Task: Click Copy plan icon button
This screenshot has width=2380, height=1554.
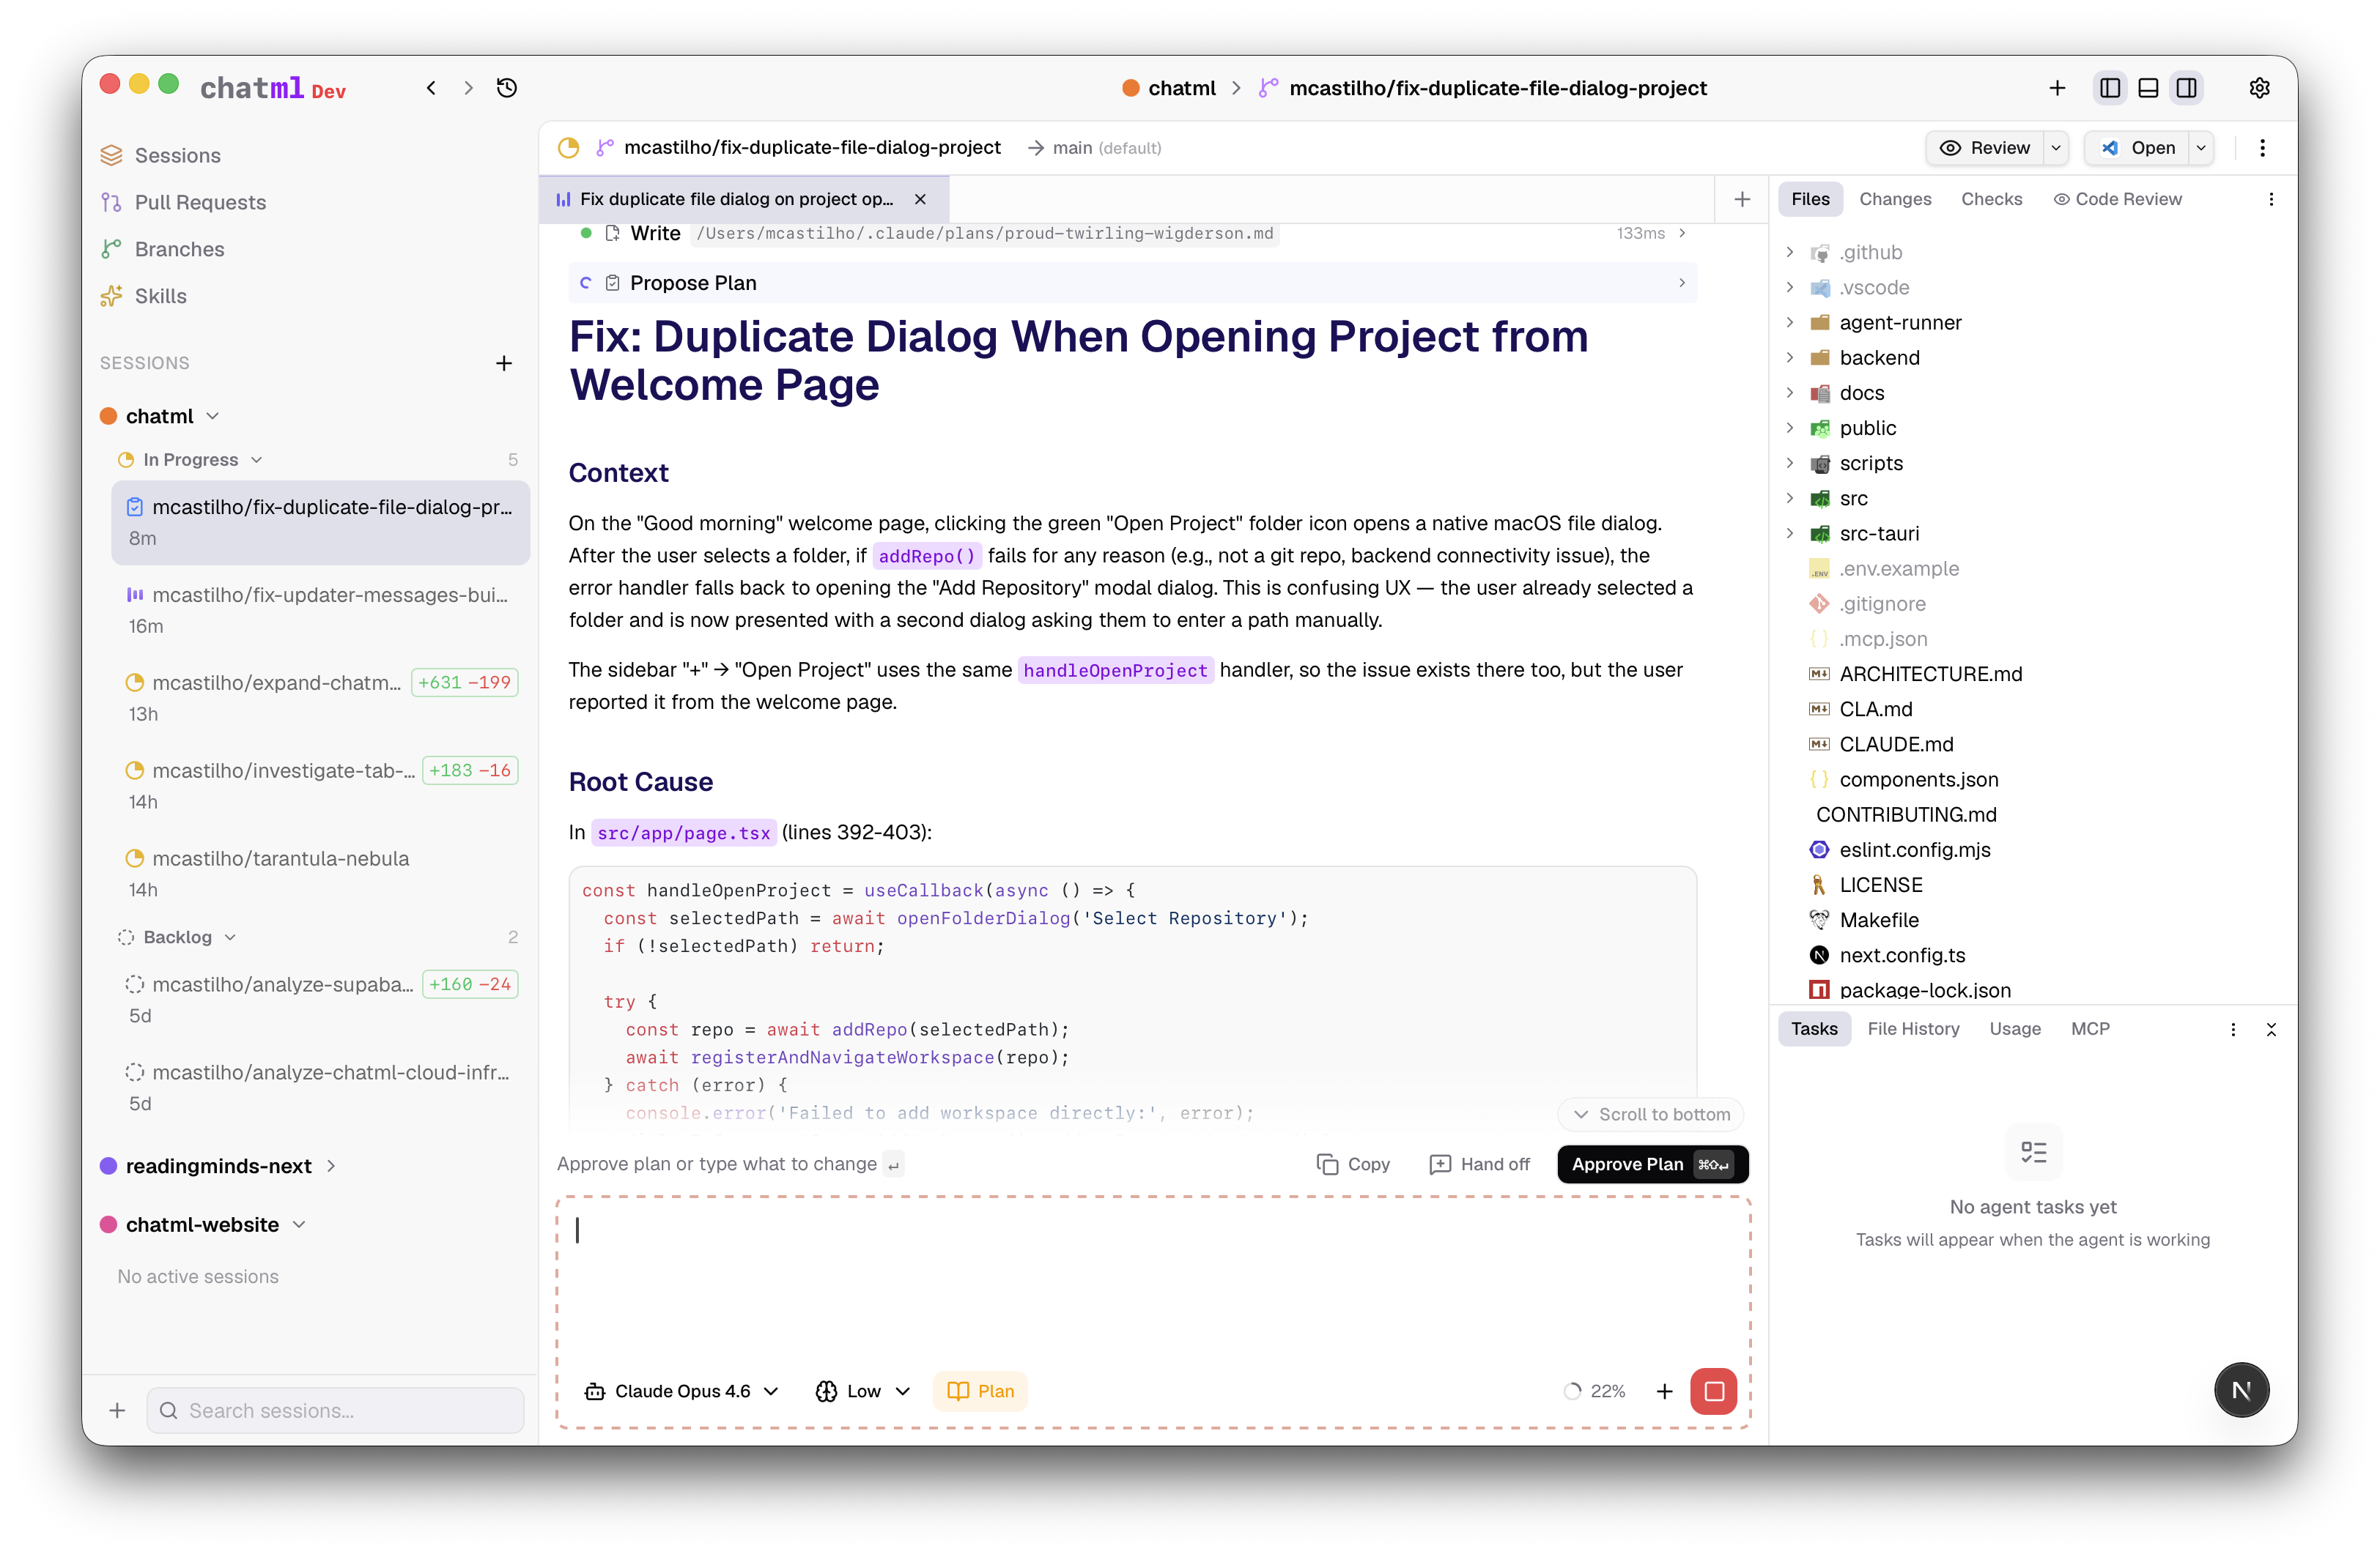Action: pos(1353,1164)
